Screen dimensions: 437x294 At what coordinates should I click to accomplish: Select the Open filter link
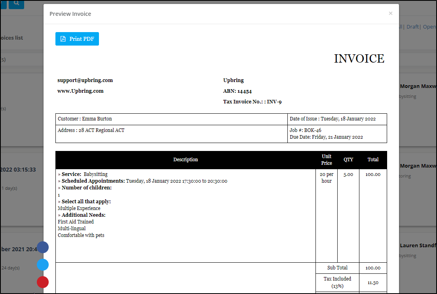429,27
